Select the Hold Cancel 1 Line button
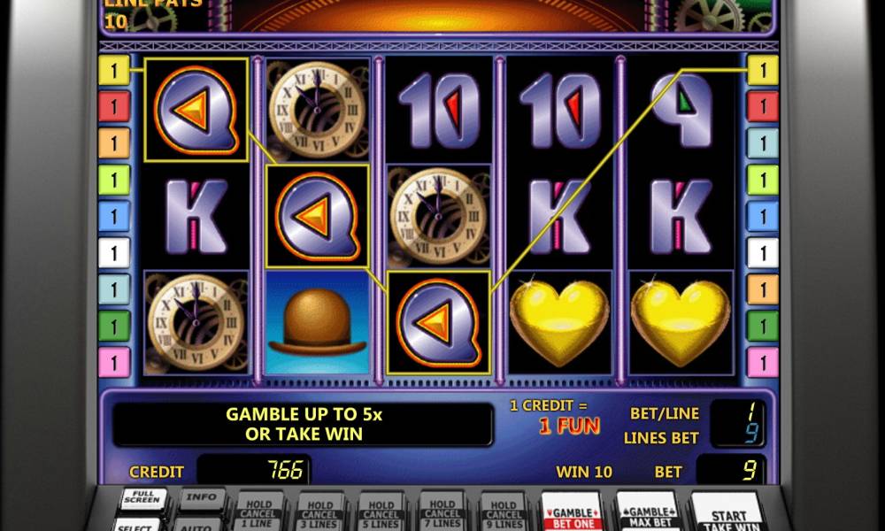The width and height of the screenshot is (885, 531). (x=259, y=512)
